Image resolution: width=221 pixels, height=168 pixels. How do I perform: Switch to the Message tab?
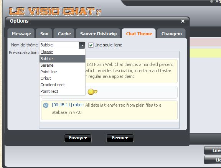pos(21,33)
